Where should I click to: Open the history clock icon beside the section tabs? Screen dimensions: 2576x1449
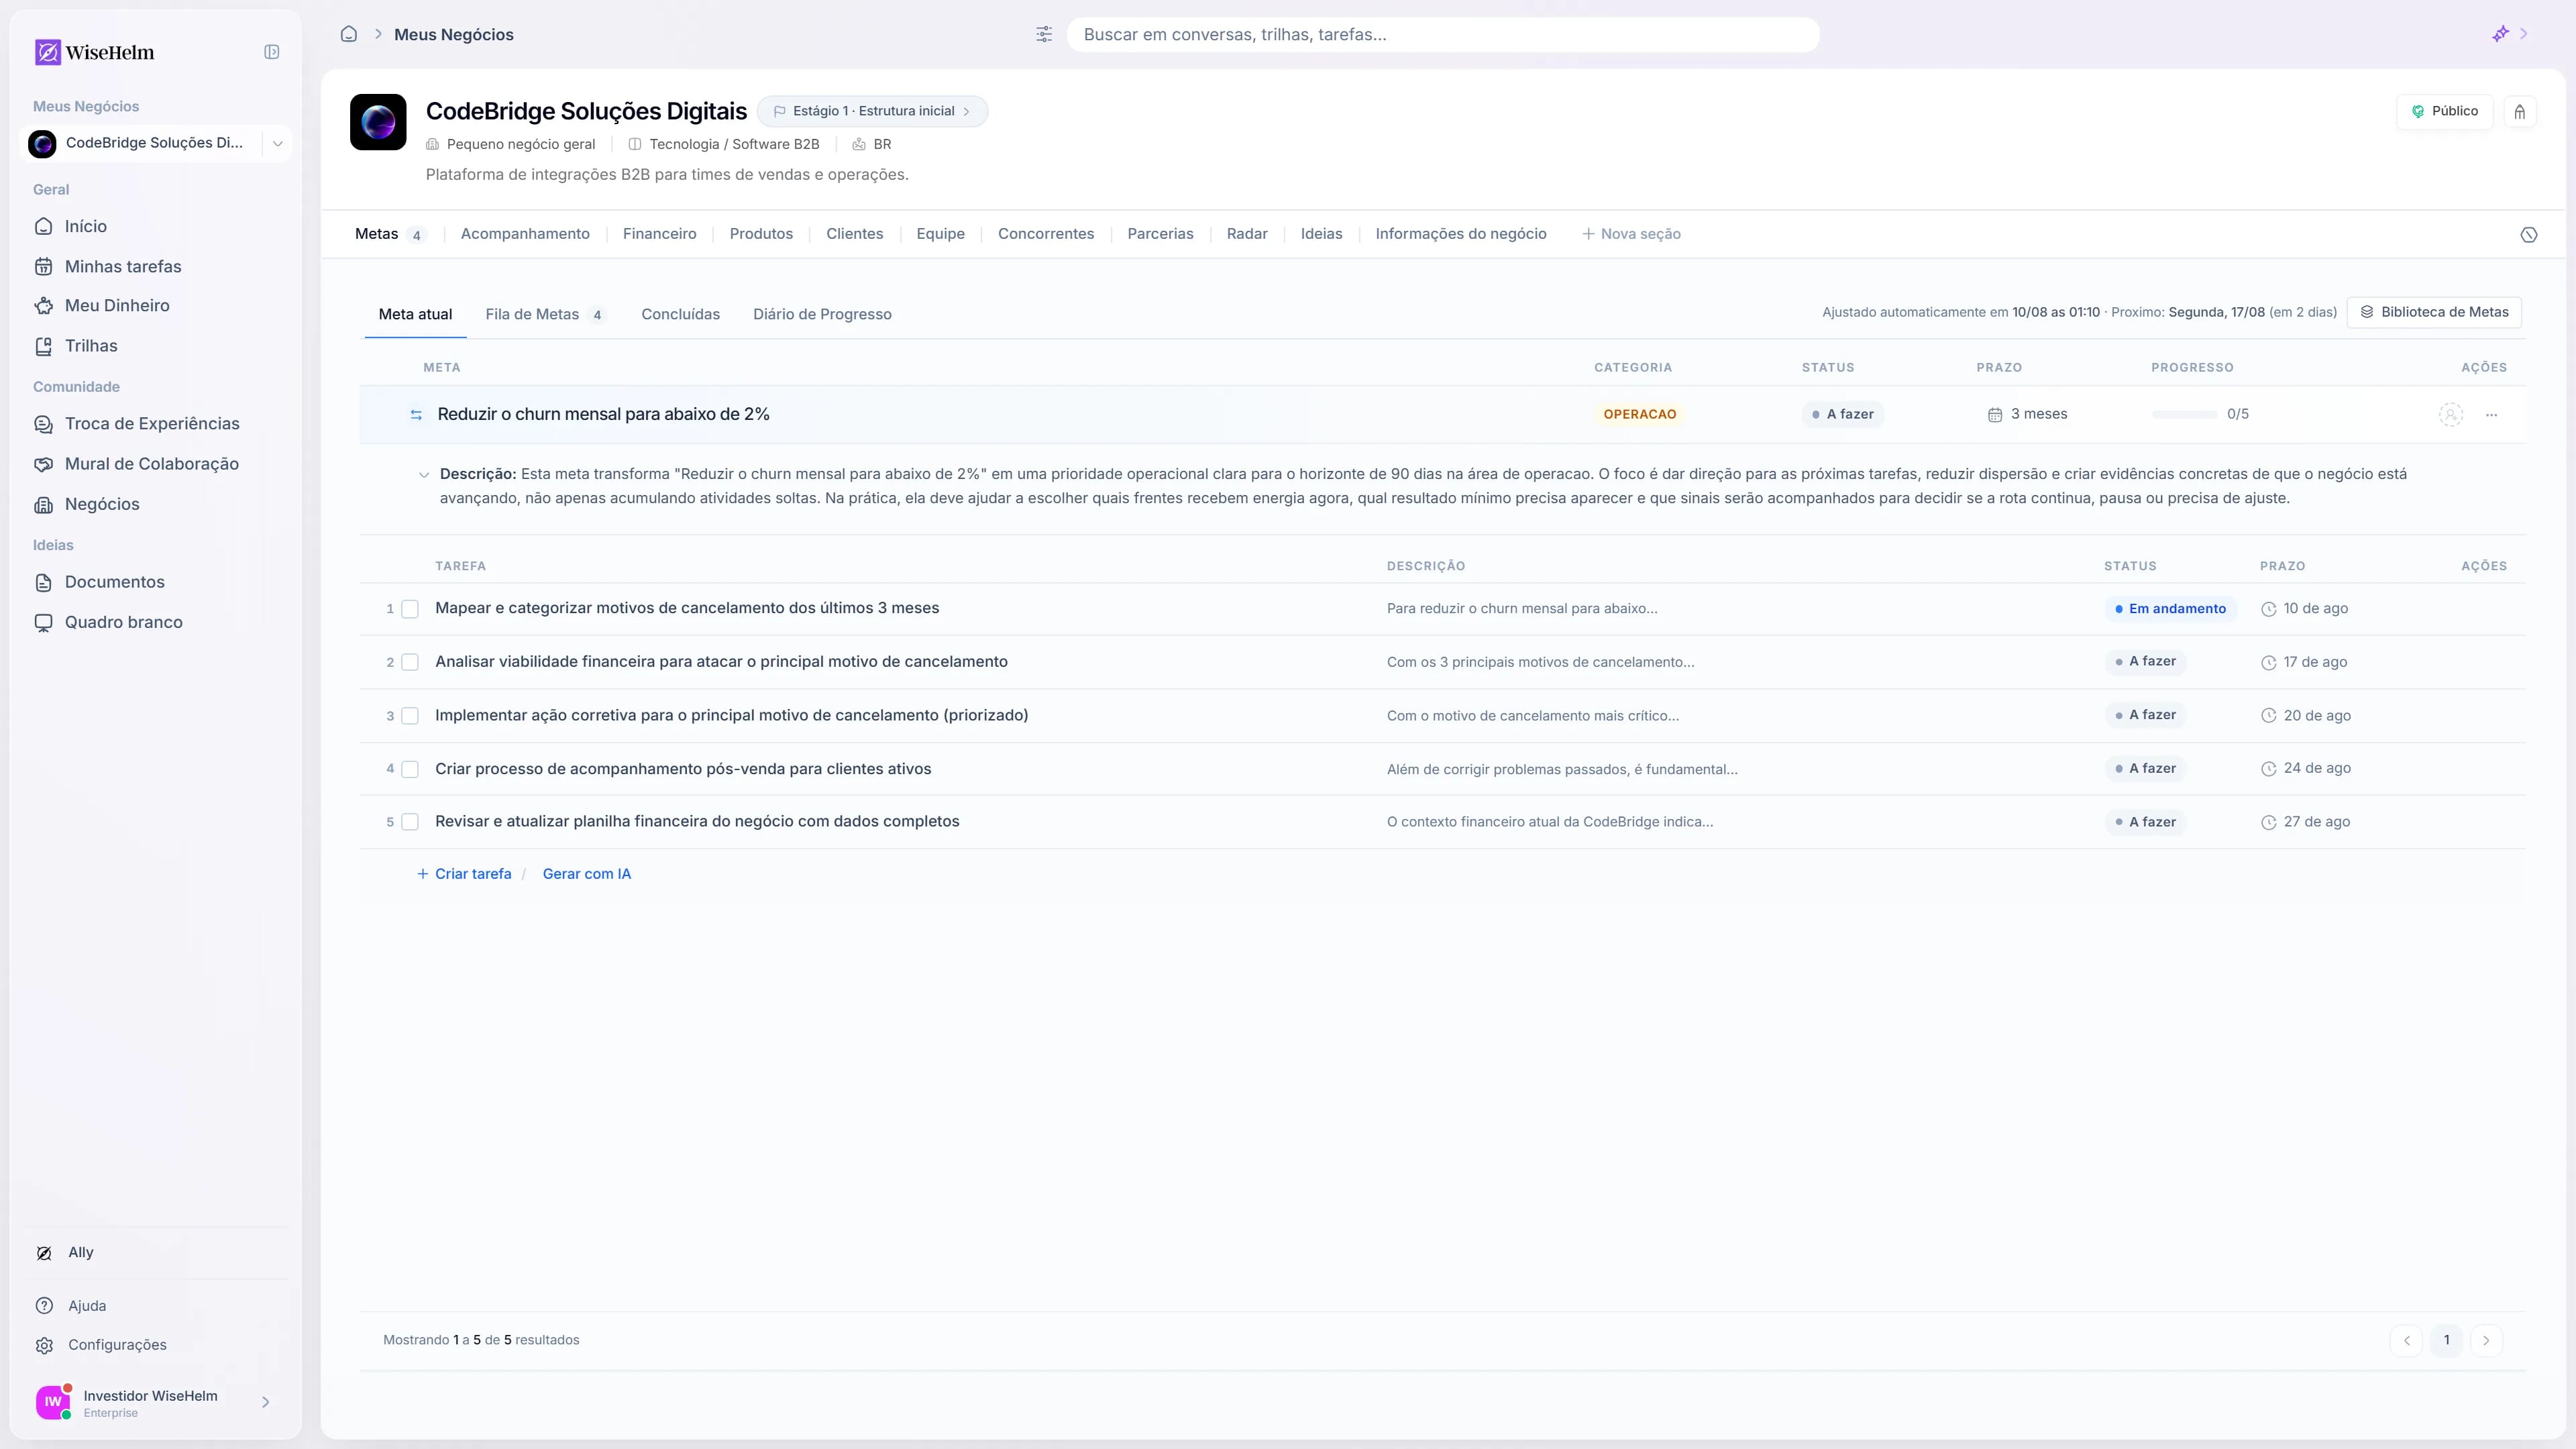[x=2529, y=235]
